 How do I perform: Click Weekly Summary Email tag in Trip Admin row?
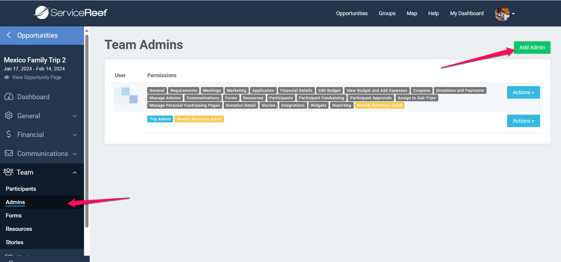coord(199,119)
